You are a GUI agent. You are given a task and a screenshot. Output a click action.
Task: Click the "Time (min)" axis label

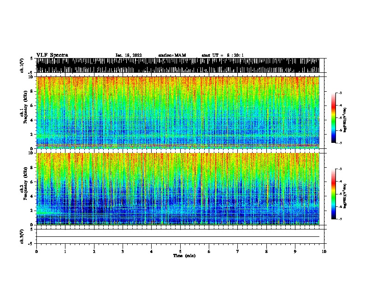coord(184,256)
